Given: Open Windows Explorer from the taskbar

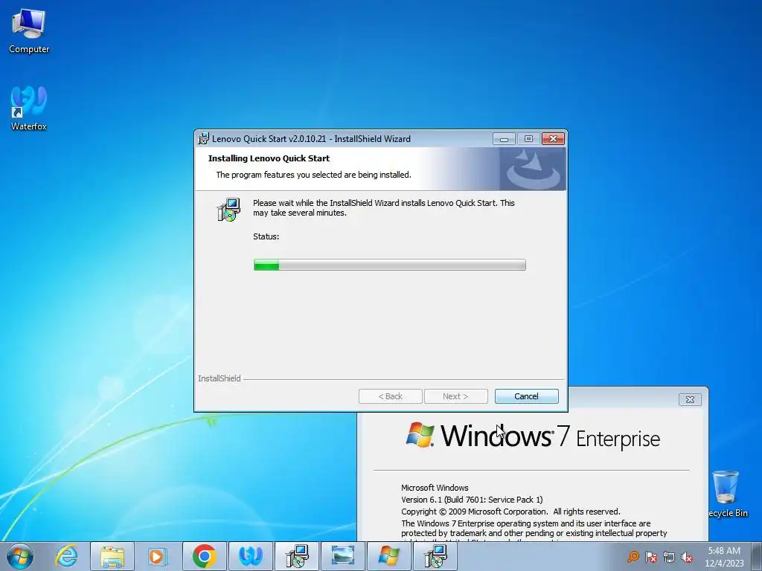Looking at the screenshot, I should click(x=112, y=556).
